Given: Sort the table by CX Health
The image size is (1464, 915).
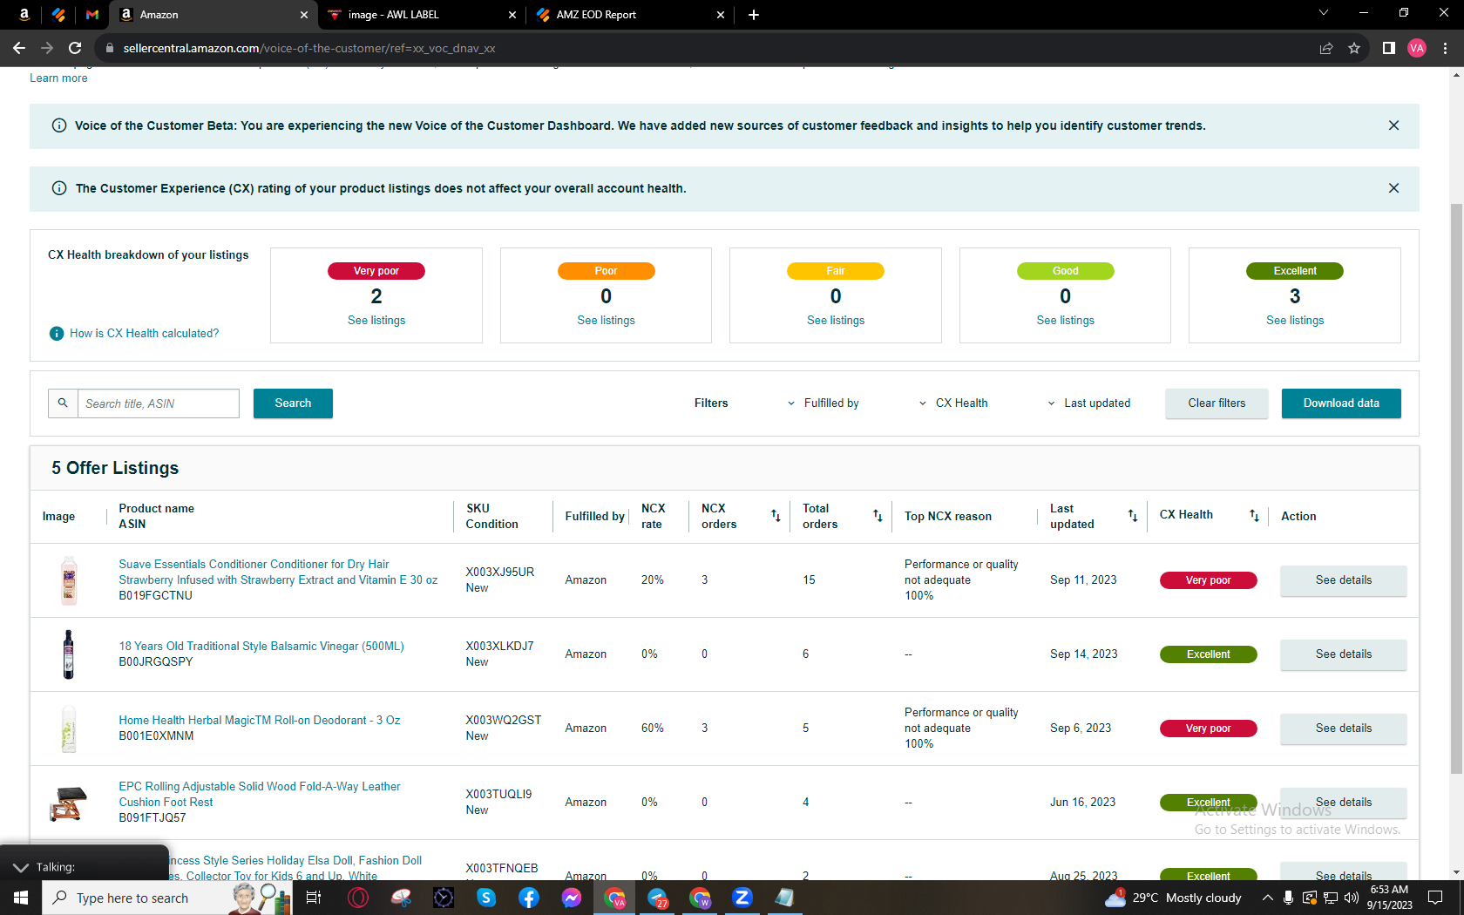Looking at the screenshot, I should [1254, 516].
